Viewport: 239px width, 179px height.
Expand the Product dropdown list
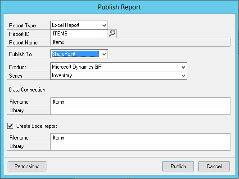183,67
